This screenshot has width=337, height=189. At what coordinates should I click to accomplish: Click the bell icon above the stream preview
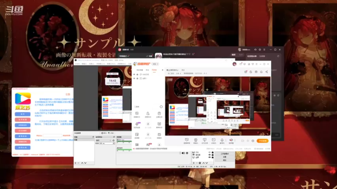coord(261,72)
